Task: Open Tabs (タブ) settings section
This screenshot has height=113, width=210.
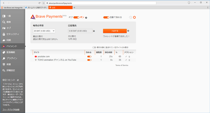Action: click(12, 28)
